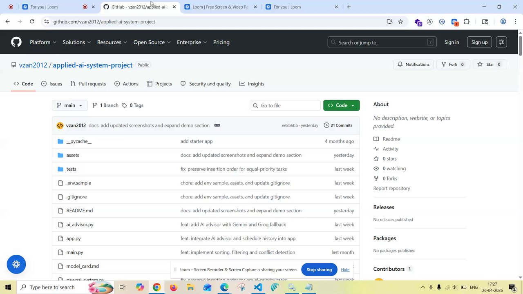Open the header menu icon beside Sign up
This screenshot has height=294, width=523.
click(x=501, y=42)
